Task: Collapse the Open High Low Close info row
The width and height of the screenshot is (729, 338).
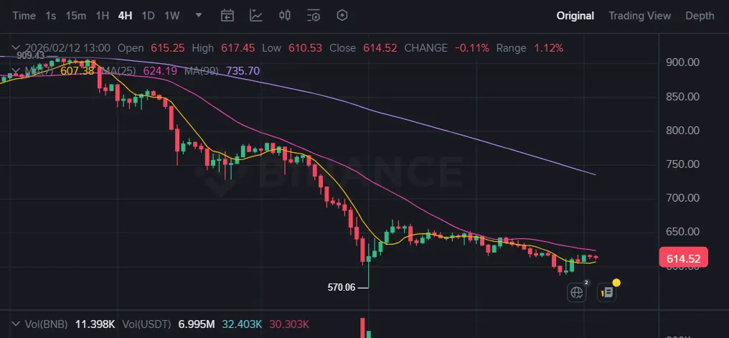Action: 16,48
